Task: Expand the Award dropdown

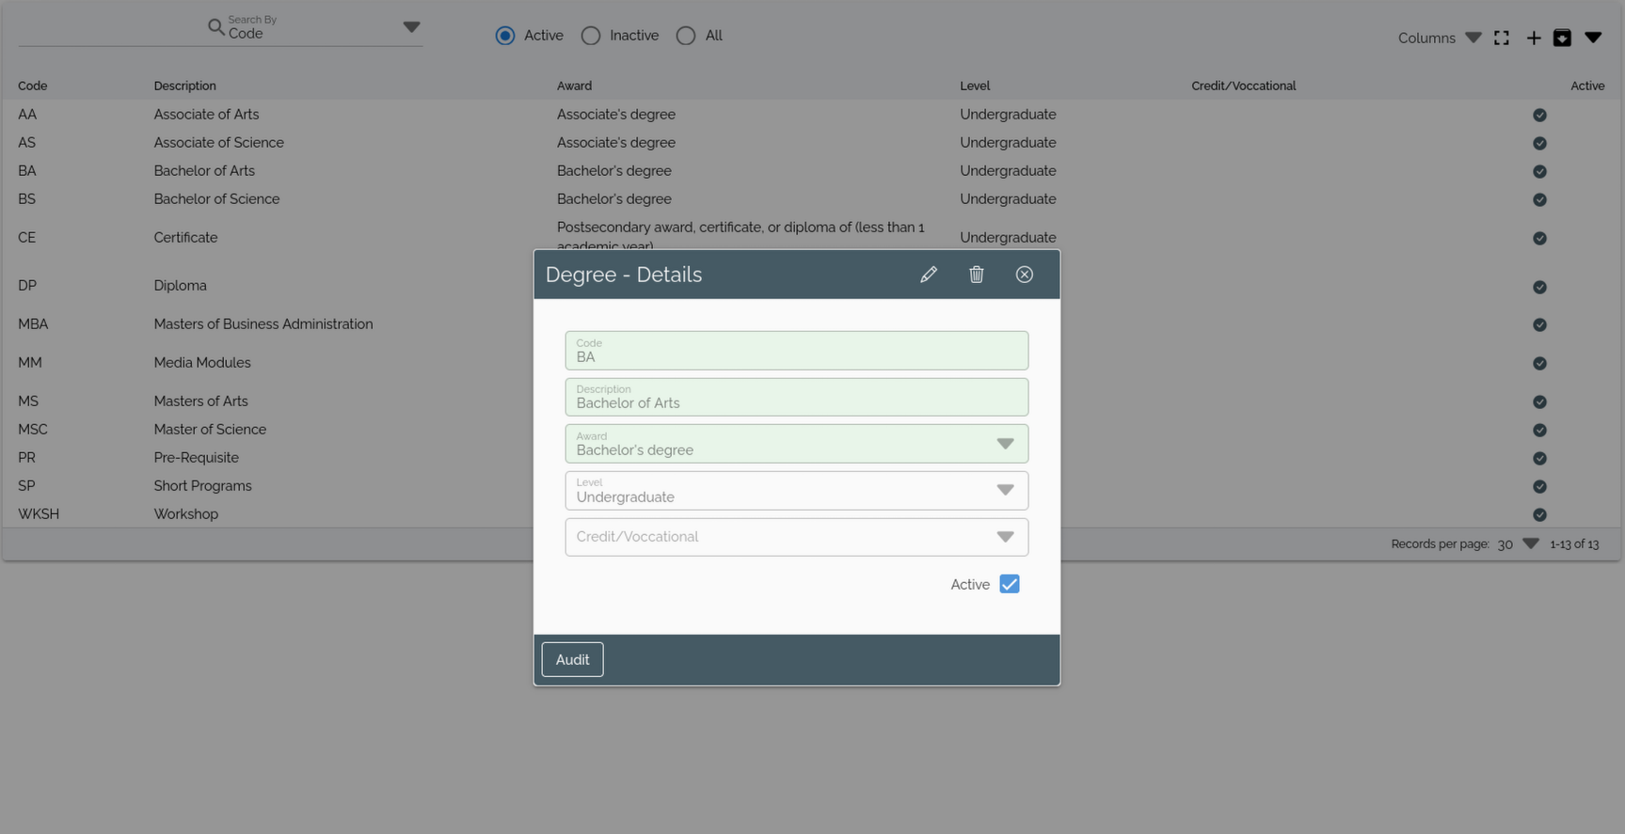Action: click(x=1005, y=444)
